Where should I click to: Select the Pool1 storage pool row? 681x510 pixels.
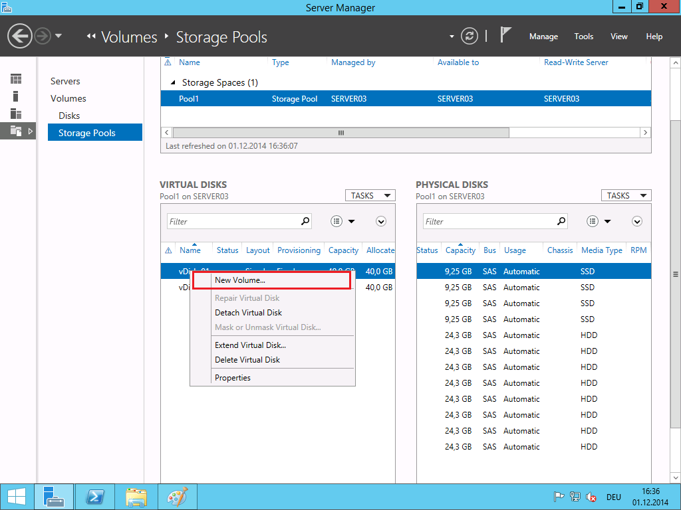pos(406,98)
